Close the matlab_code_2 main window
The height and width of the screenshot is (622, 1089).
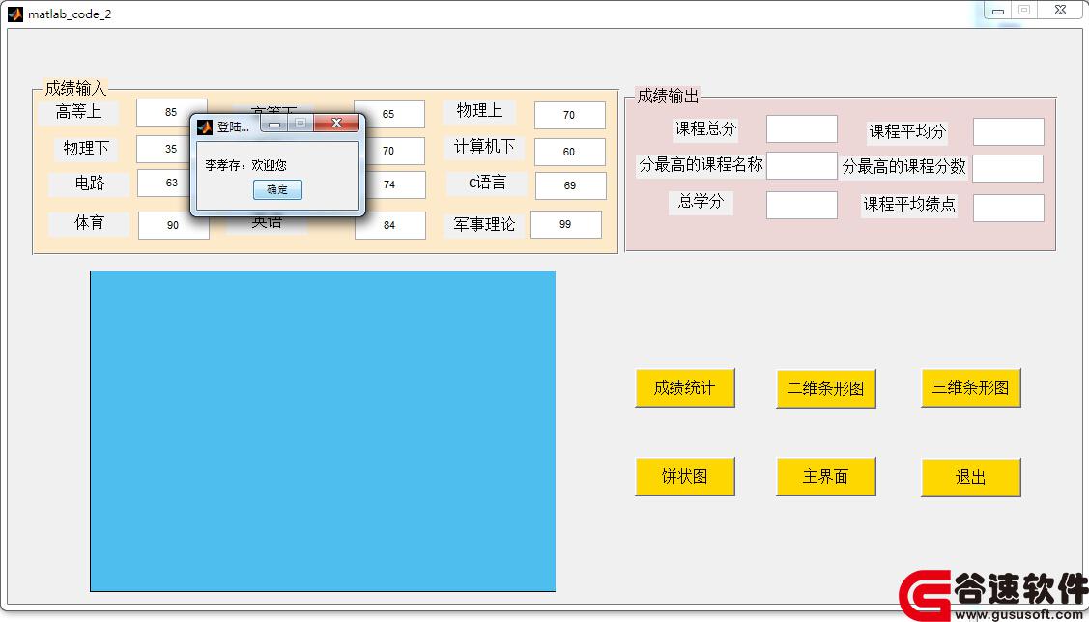tap(1061, 10)
